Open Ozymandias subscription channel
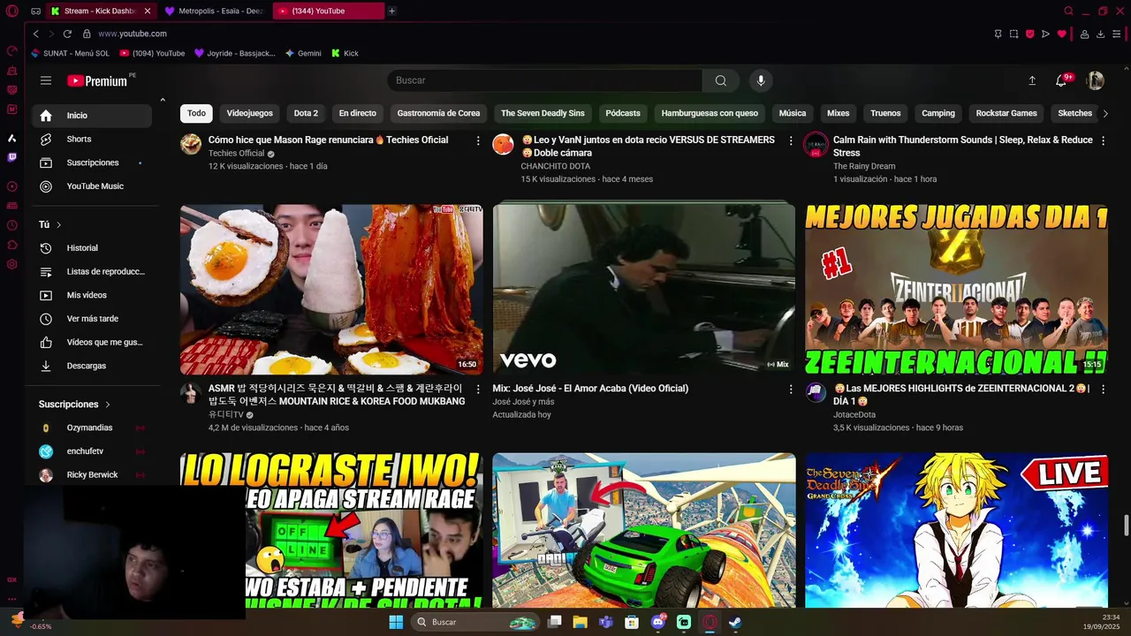Viewport: 1131px width, 636px height. (92, 428)
